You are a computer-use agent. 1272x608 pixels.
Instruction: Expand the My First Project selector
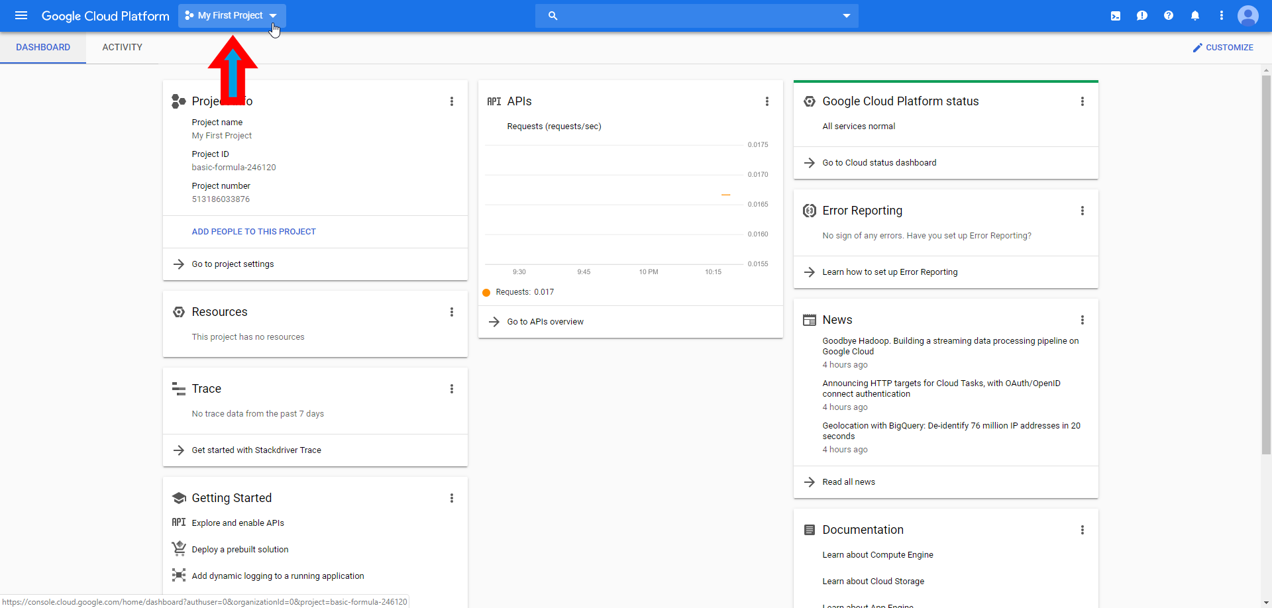click(x=231, y=16)
